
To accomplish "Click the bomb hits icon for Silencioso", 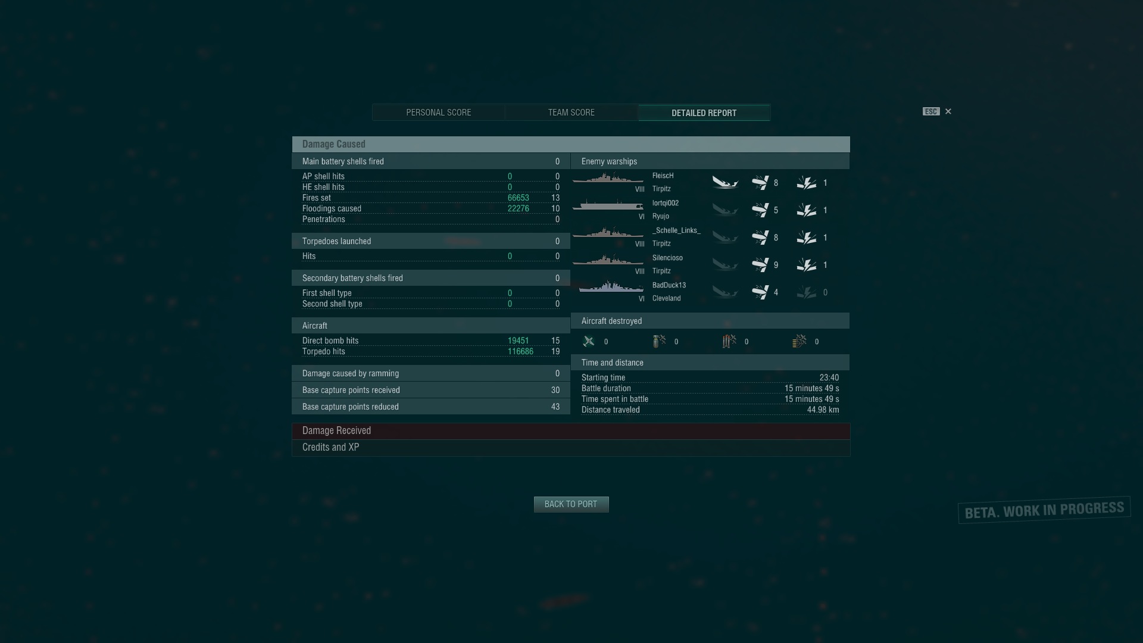I will click(760, 265).
